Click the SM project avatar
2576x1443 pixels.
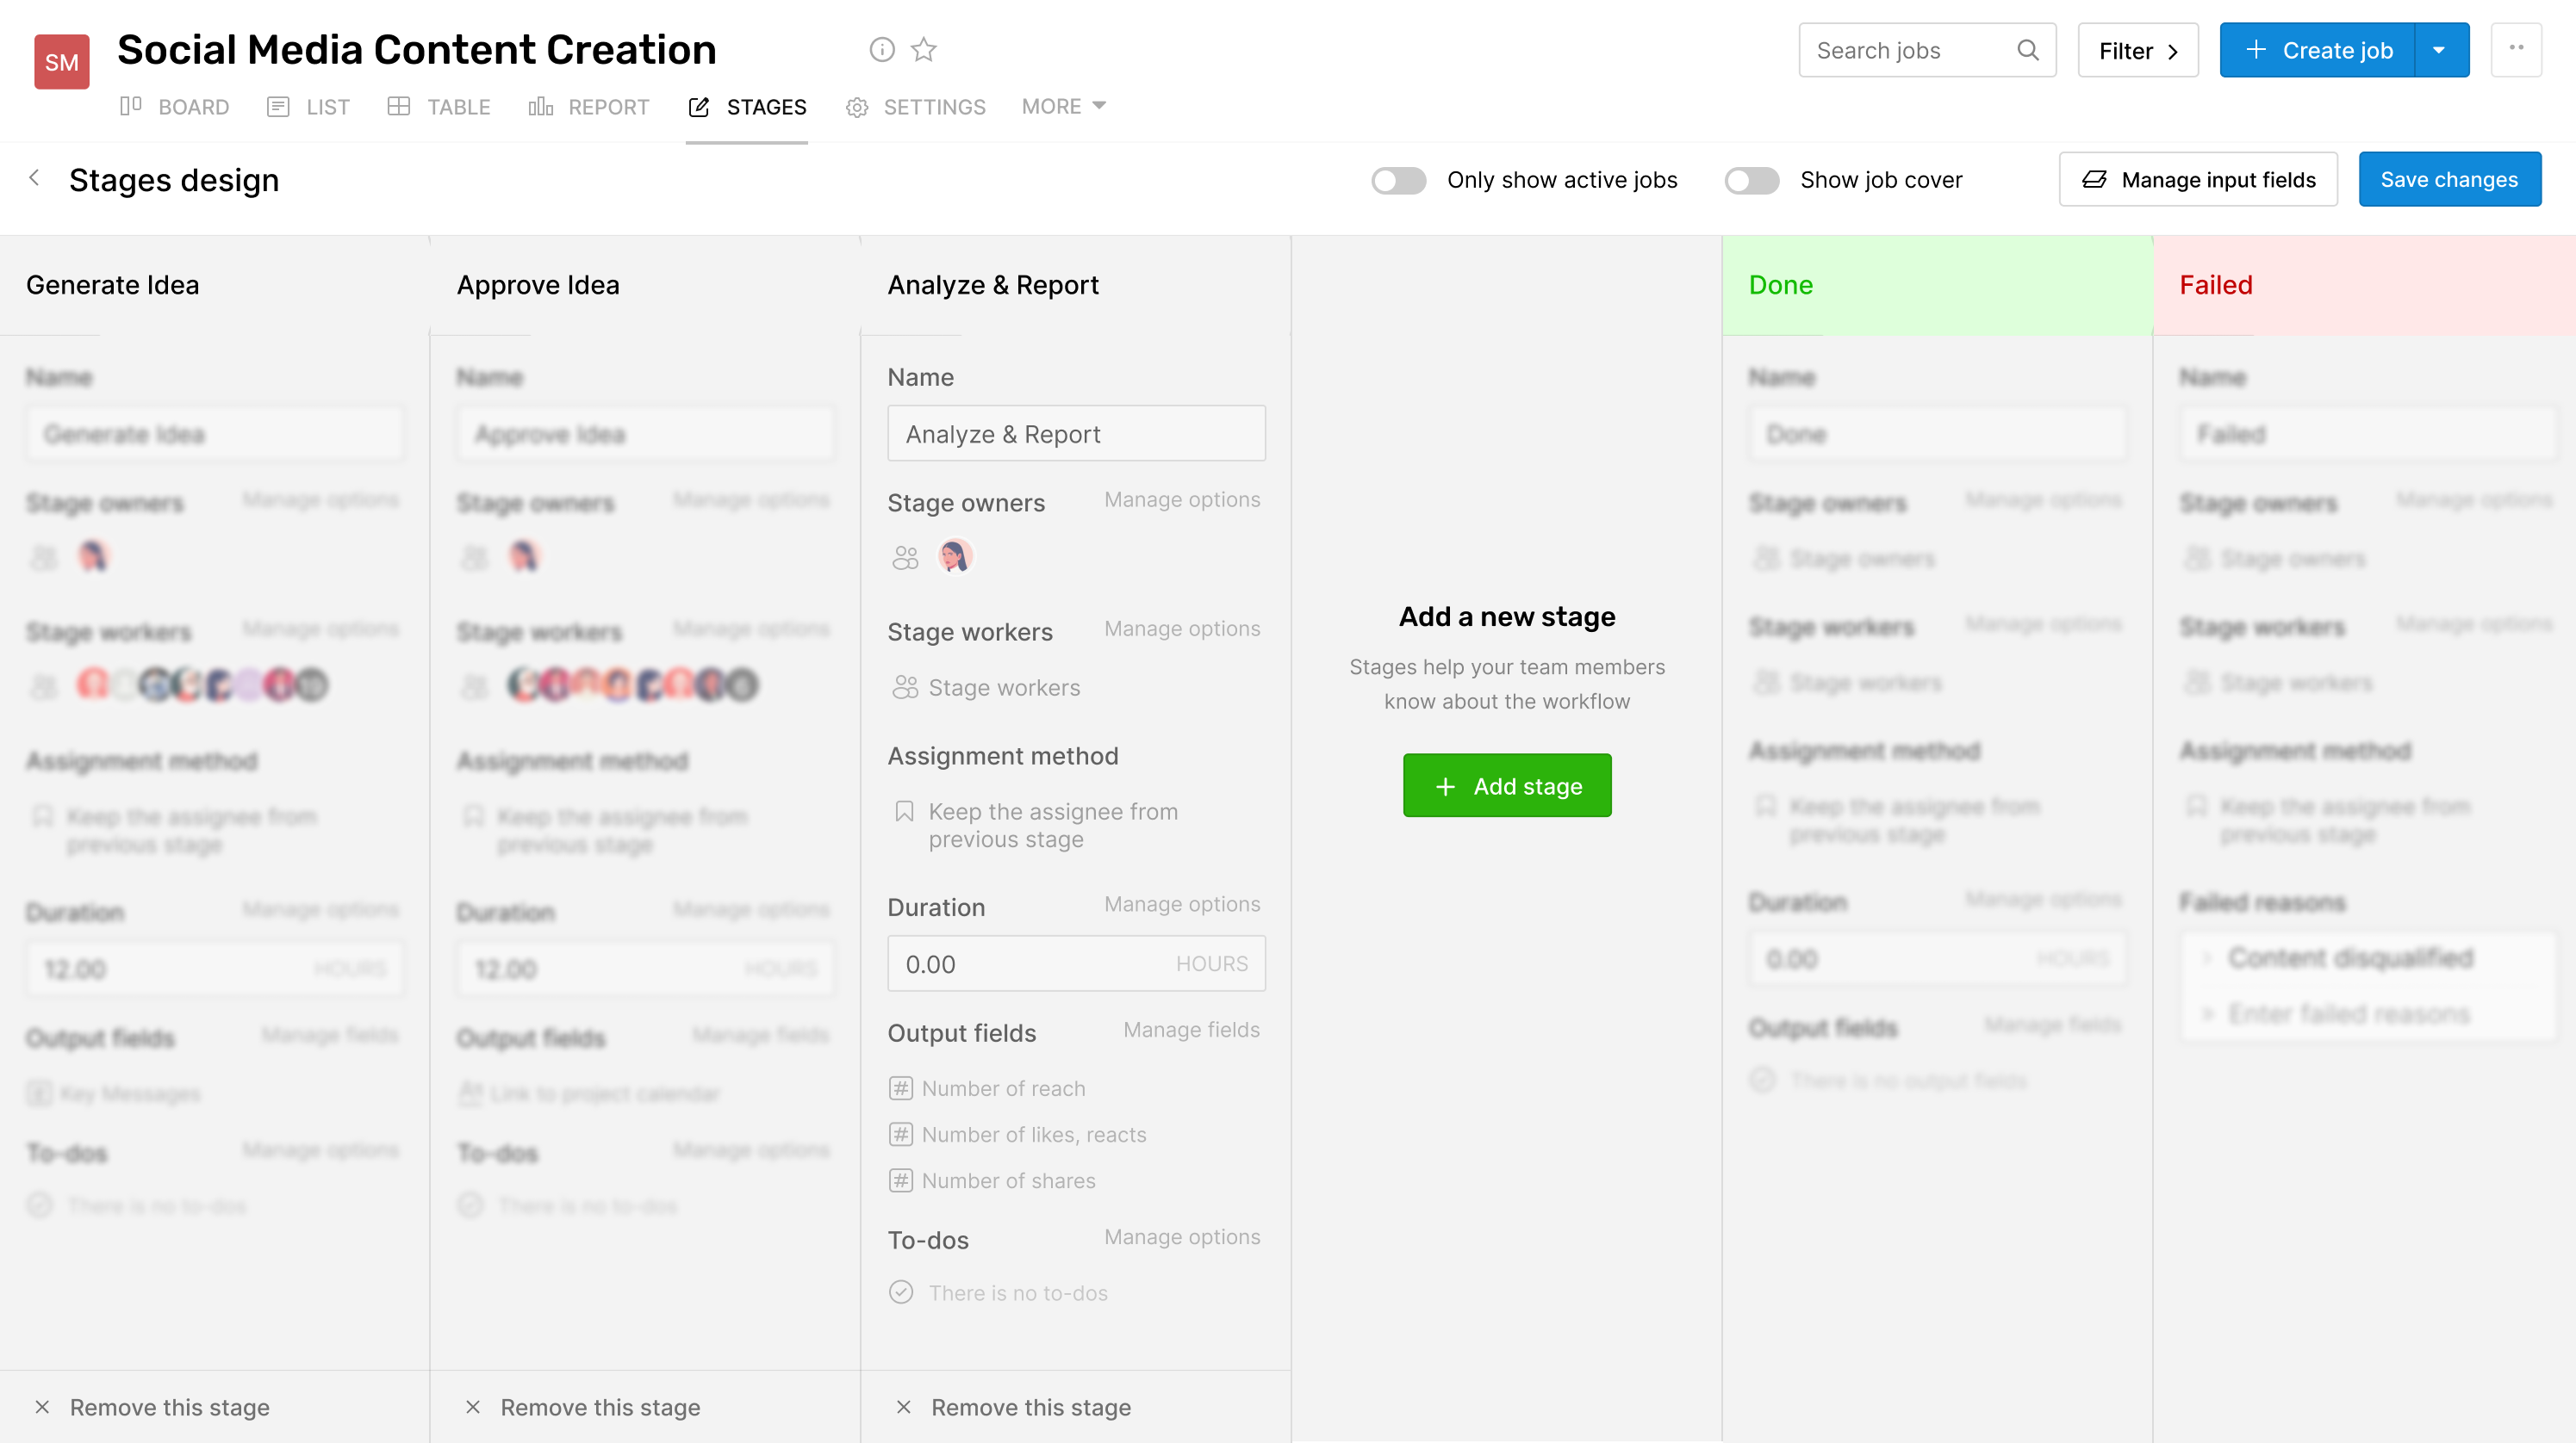click(61, 61)
